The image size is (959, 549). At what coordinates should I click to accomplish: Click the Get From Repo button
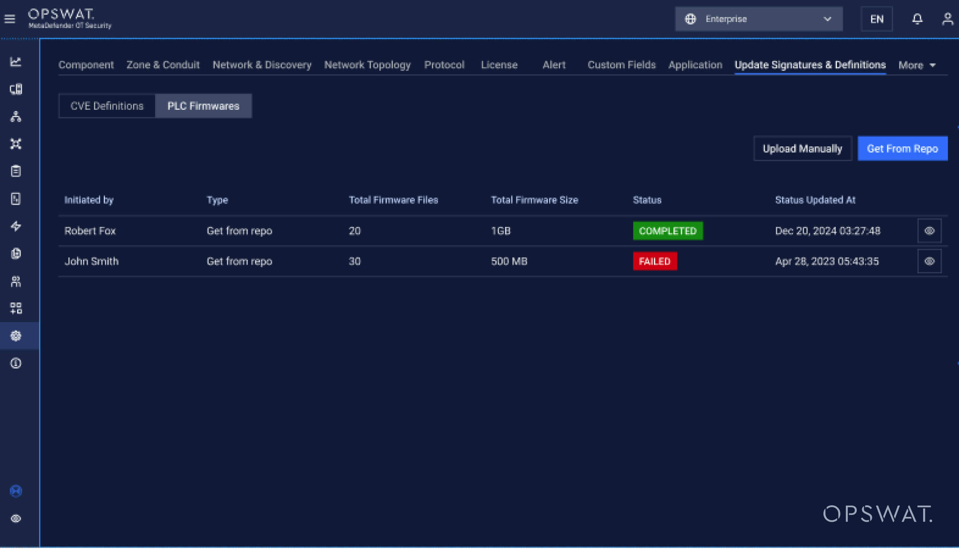[x=902, y=149]
